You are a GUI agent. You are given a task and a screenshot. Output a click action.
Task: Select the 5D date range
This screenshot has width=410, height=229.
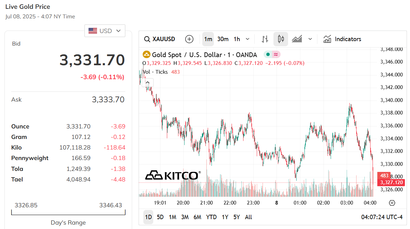pos(160,217)
